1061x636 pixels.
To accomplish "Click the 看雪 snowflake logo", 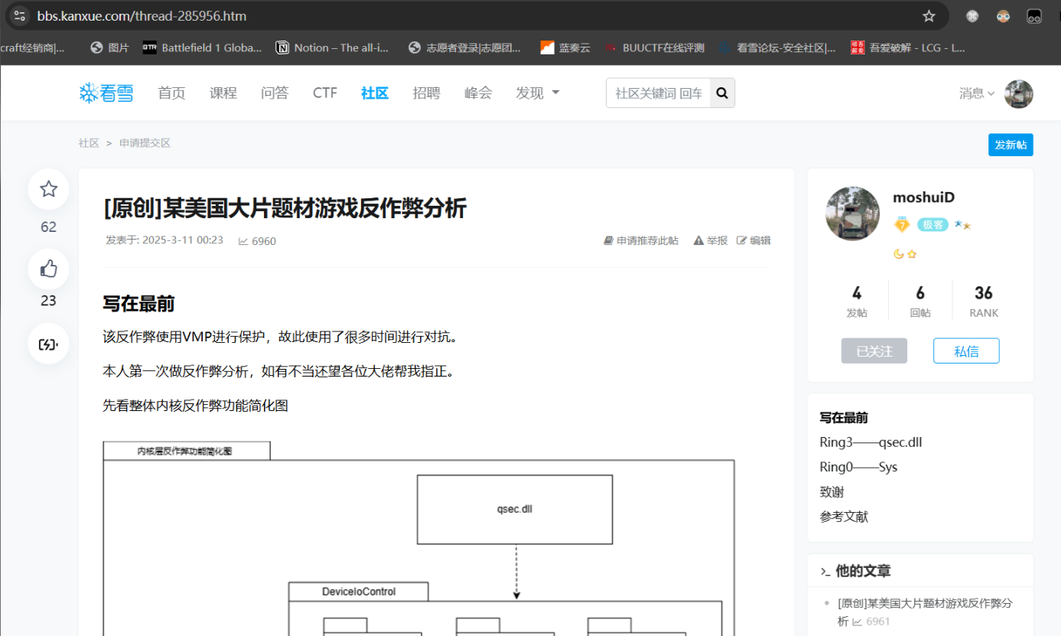I will coord(106,93).
